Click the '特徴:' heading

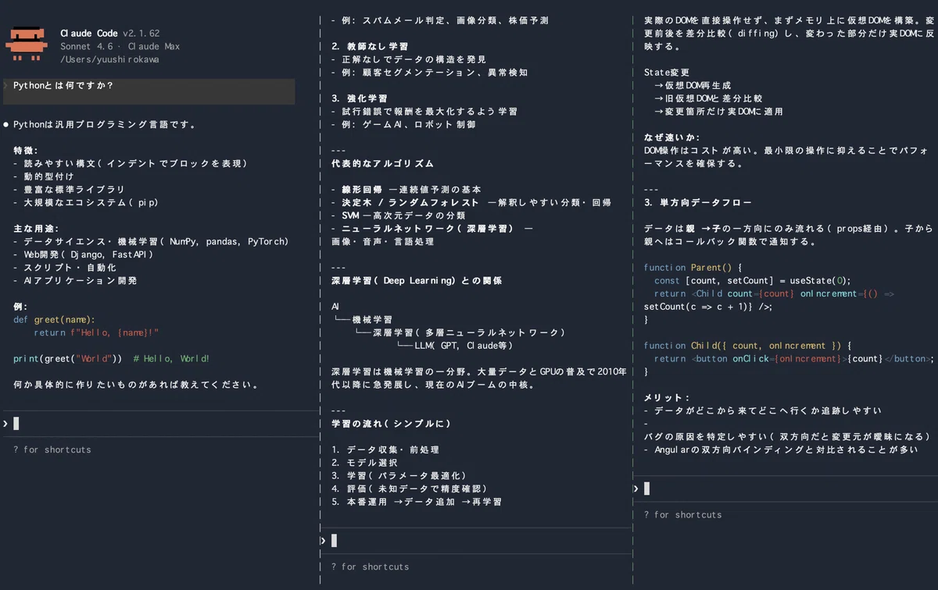26,151
